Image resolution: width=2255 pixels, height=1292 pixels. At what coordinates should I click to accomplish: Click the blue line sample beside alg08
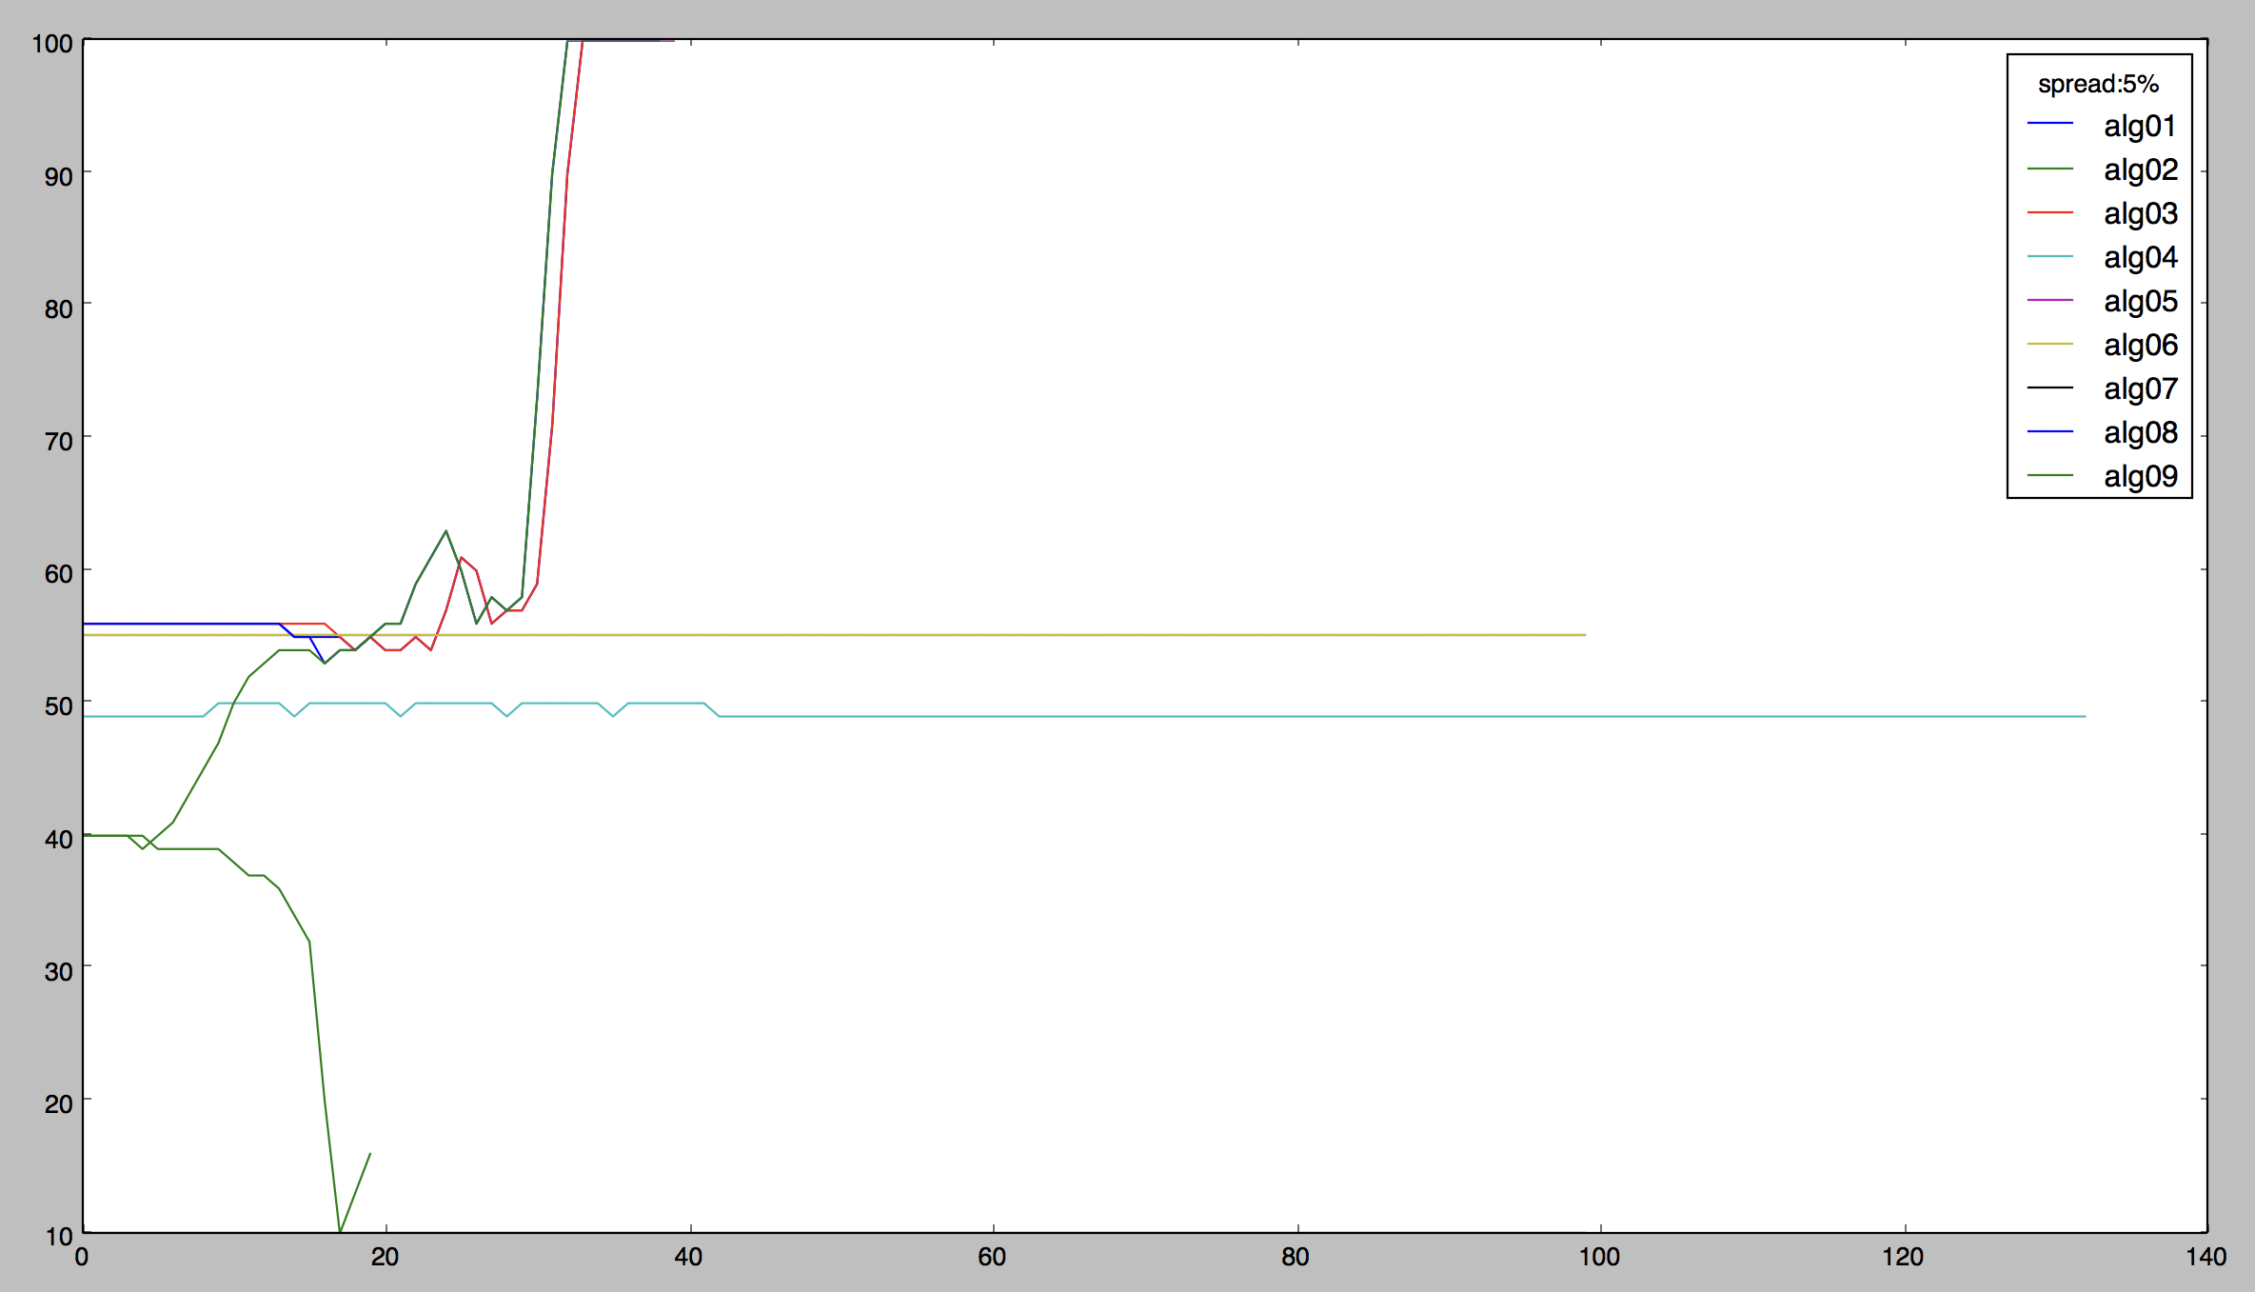pos(2050,431)
